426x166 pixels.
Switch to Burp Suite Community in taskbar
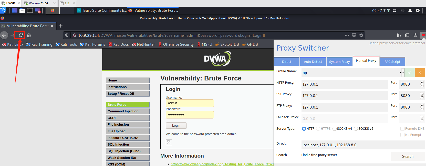(x=102, y=10)
